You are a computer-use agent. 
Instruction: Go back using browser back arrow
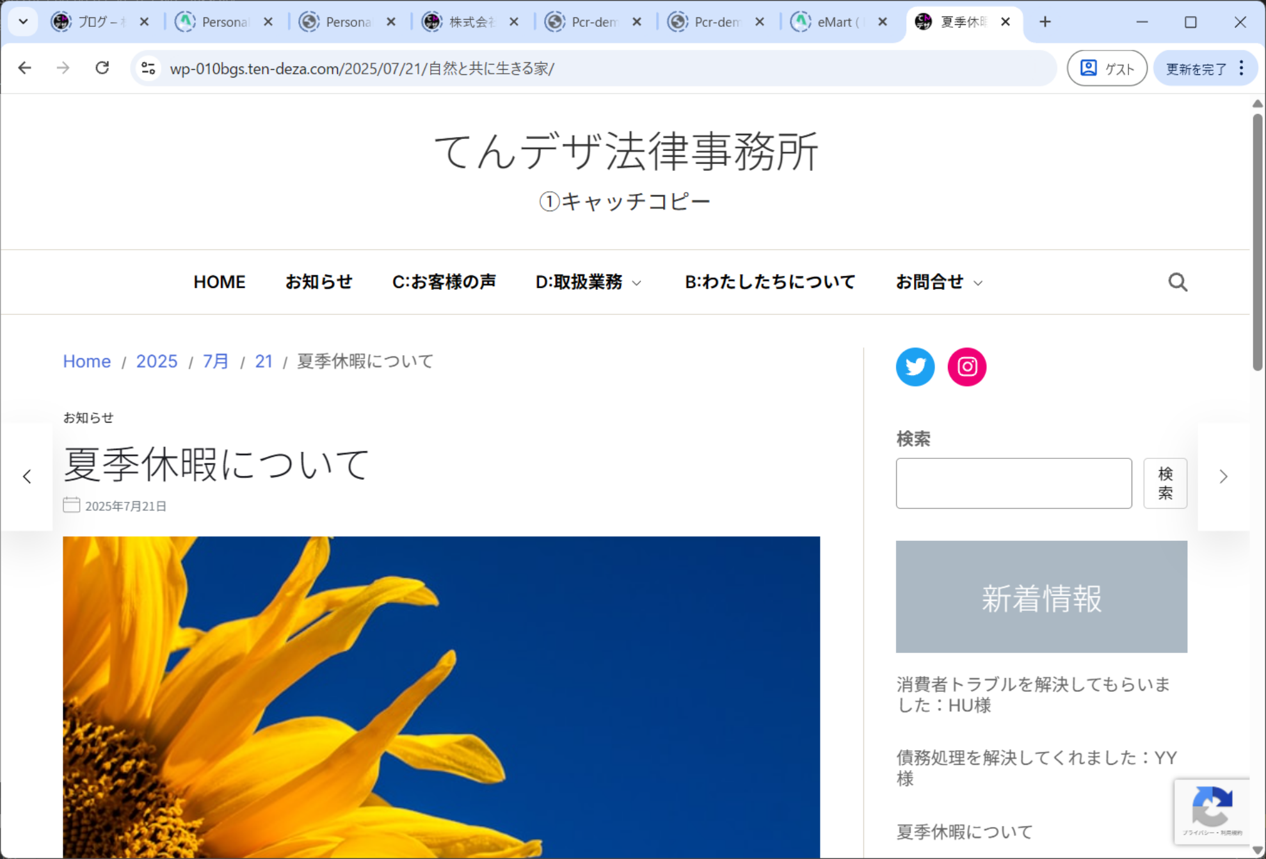click(x=25, y=68)
